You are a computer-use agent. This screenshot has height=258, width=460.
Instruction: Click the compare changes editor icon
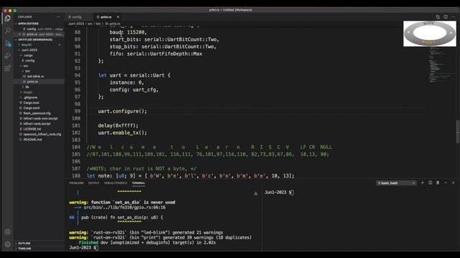438,17
